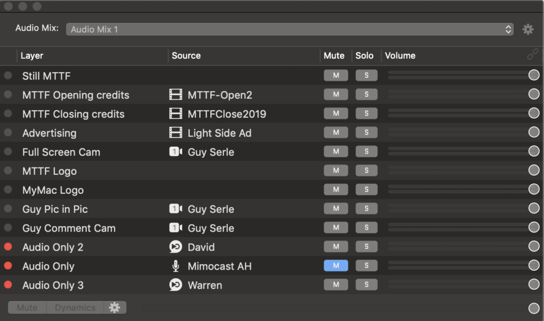The image size is (544, 321).
Task: Select the Advertising layer name
Action: point(49,133)
